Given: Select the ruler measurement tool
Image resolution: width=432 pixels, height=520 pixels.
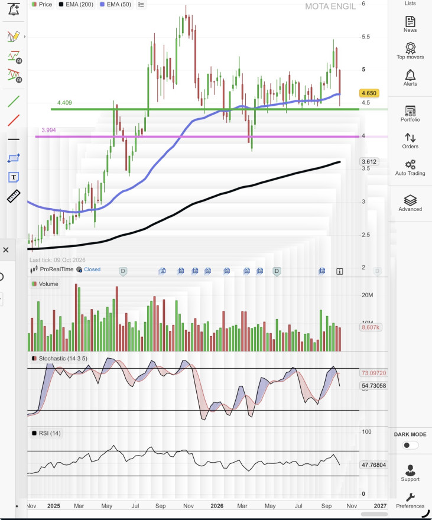Looking at the screenshot, I should pos(14,196).
